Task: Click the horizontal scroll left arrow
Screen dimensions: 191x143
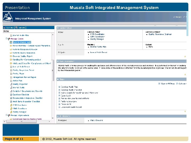Action: [5, 122]
